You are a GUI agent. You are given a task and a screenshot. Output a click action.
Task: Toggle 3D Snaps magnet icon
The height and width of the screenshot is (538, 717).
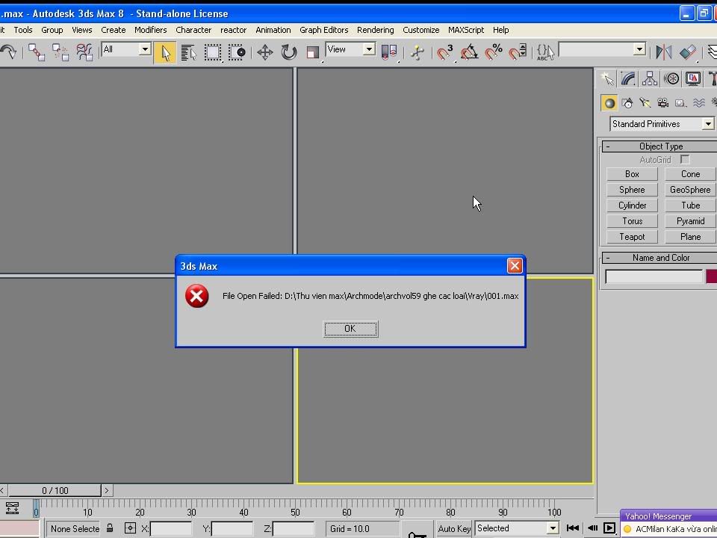point(444,52)
